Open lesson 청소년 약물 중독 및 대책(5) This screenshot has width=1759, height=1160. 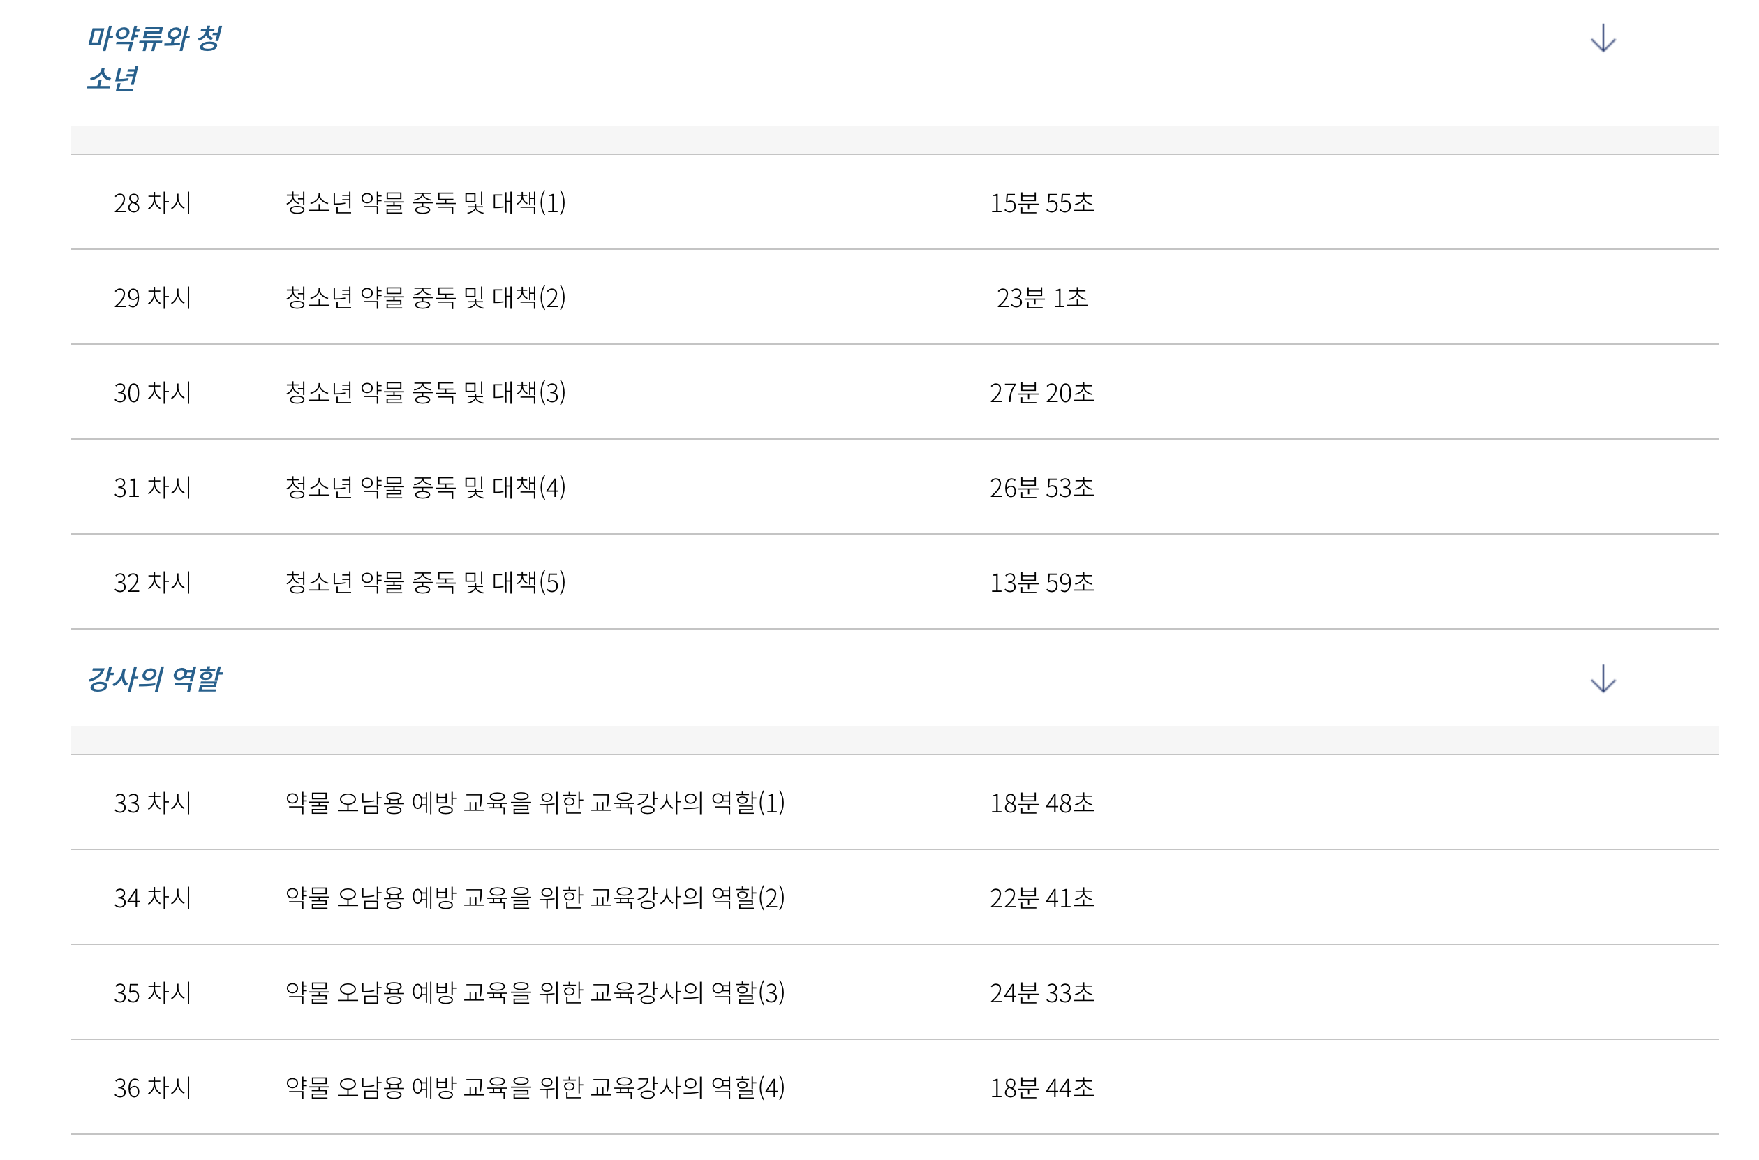[425, 582]
